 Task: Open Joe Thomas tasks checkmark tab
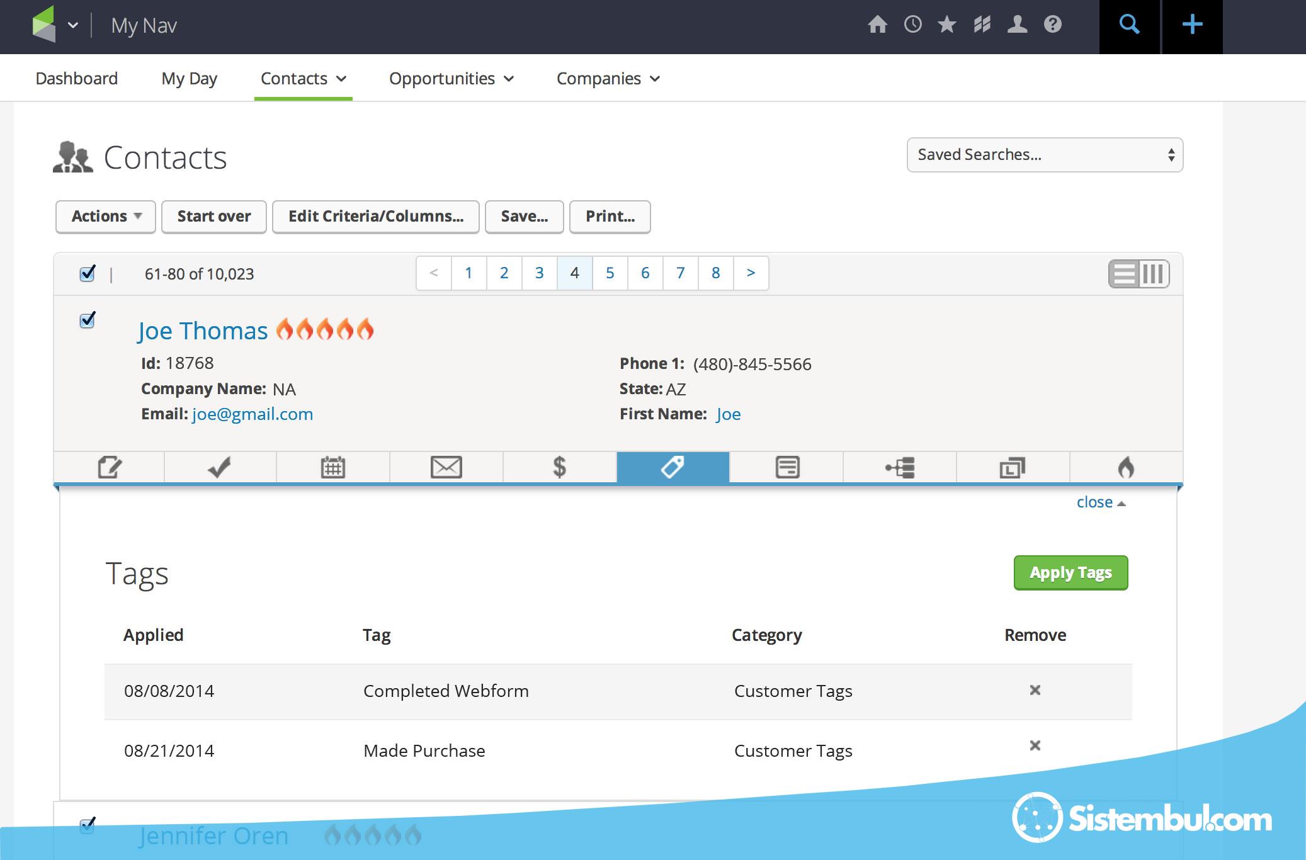click(x=220, y=467)
